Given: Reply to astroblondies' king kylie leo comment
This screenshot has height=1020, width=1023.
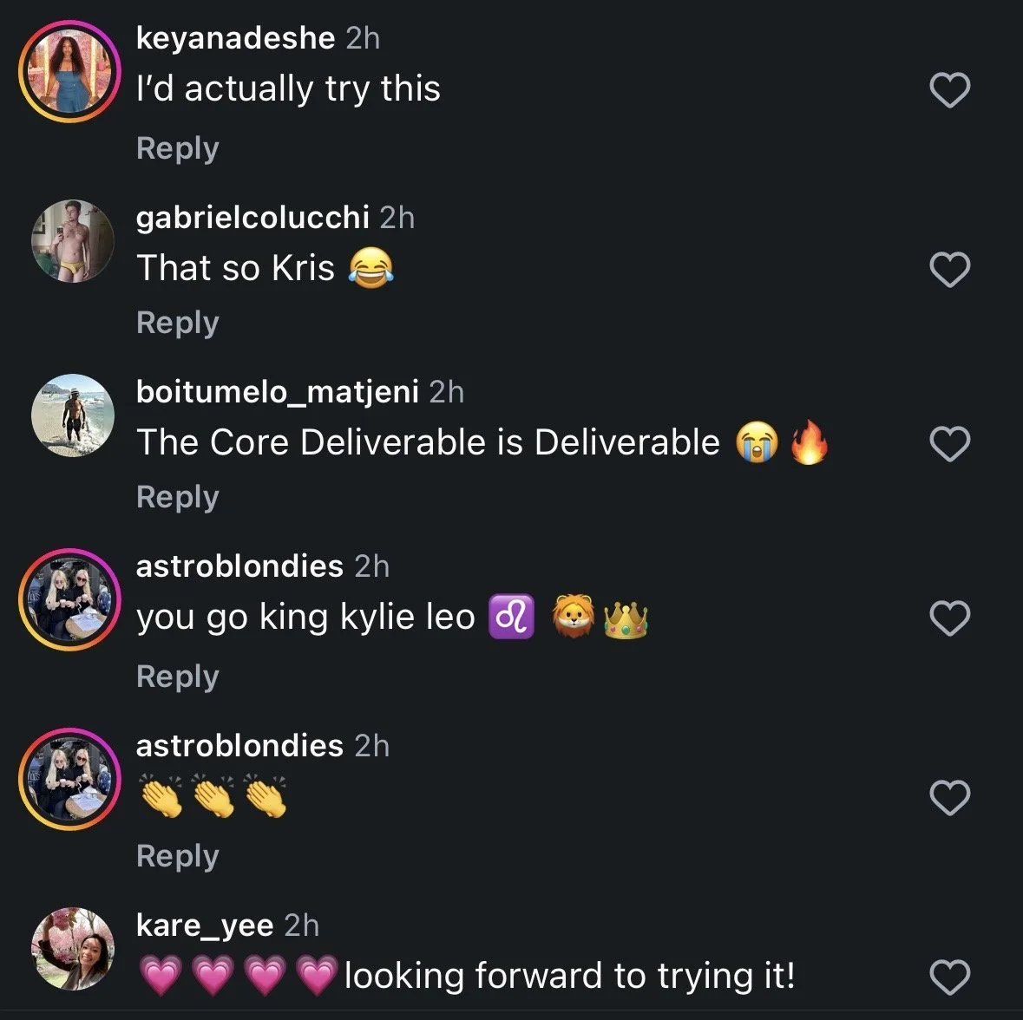Looking at the screenshot, I should pos(178,677).
